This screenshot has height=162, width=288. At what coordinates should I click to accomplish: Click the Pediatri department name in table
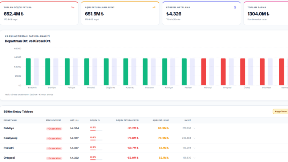click(9, 148)
